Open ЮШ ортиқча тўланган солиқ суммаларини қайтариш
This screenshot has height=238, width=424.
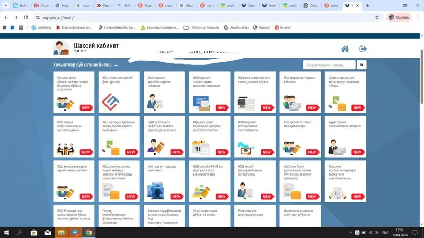coord(119,136)
